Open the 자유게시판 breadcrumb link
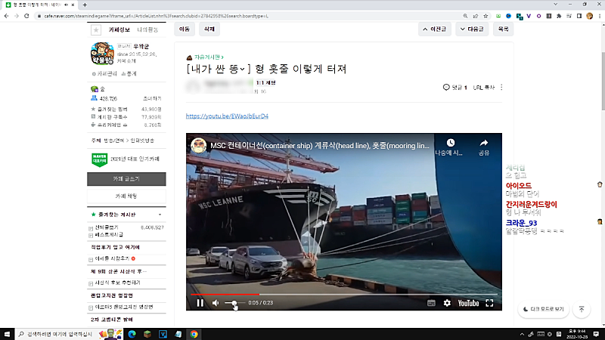Image resolution: width=605 pixels, height=340 pixels. pyautogui.click(x=207, y=57)
